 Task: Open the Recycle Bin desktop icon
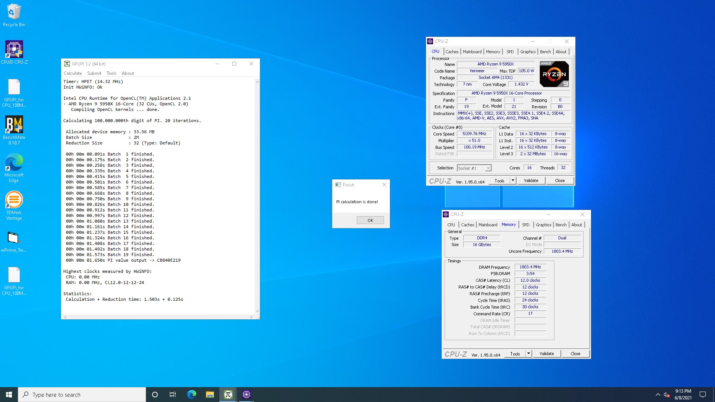coord(14,16)
